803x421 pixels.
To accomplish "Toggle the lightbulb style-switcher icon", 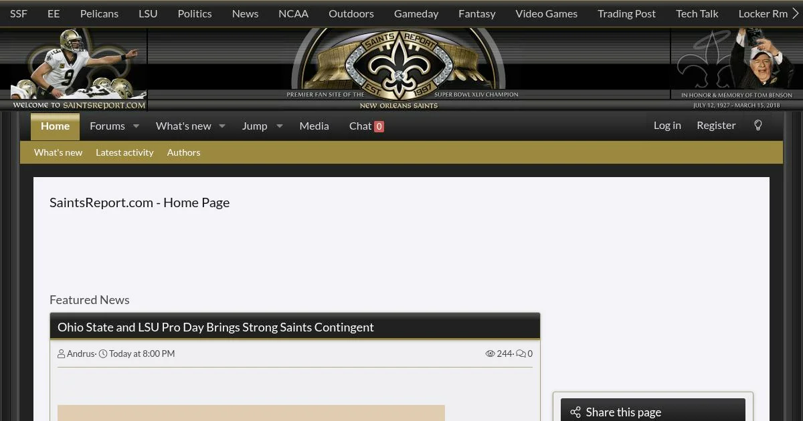I will pos(758,126).
